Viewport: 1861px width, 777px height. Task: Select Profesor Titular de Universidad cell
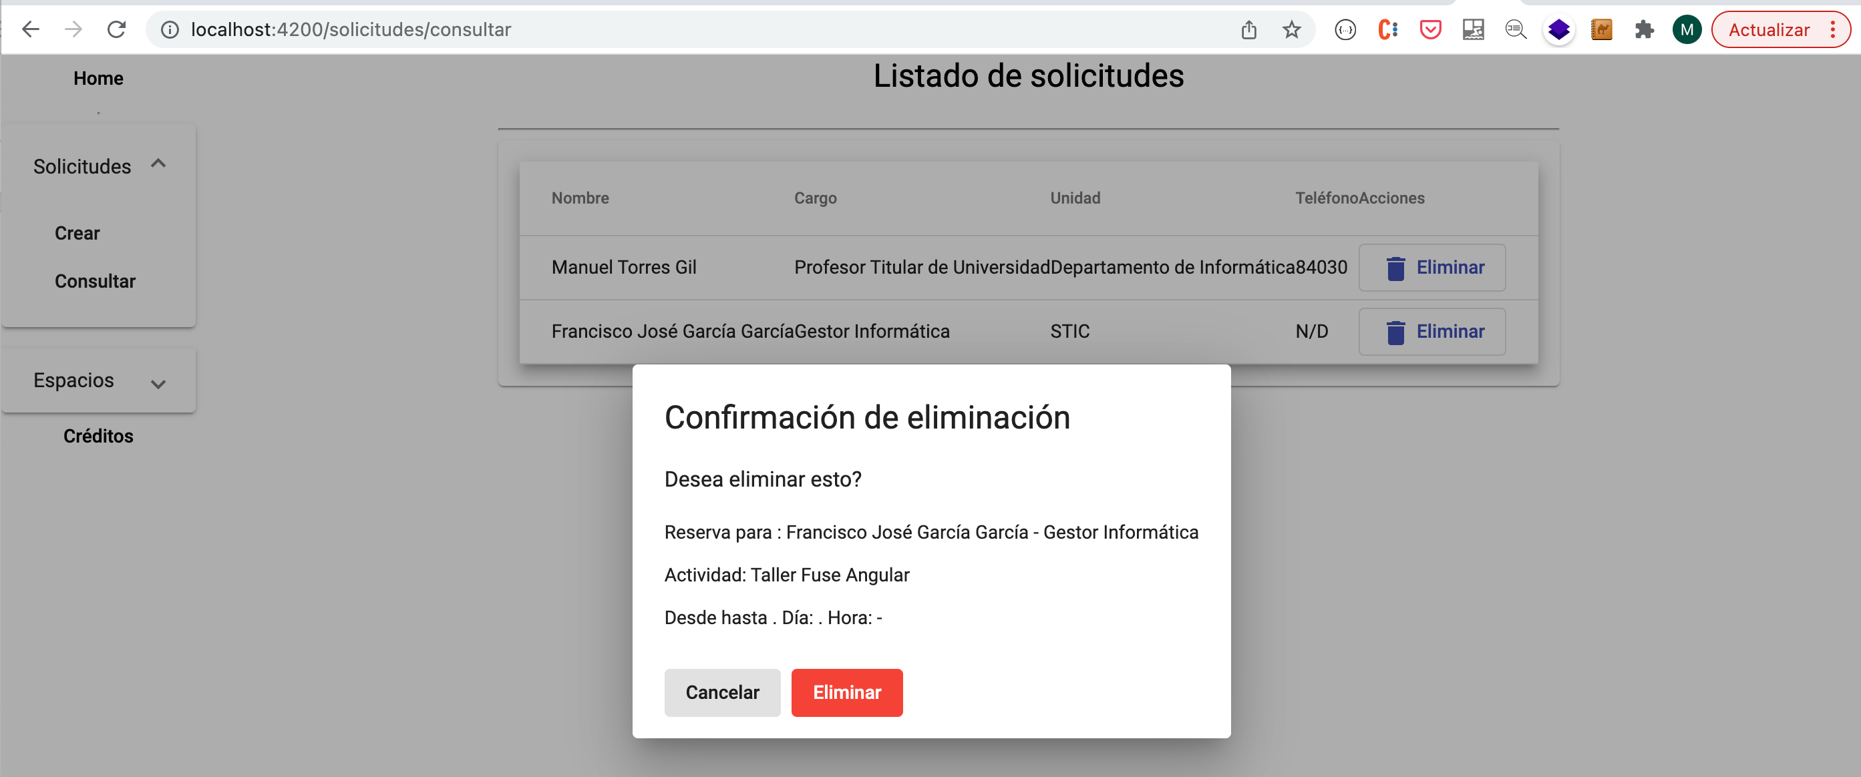click(x=922, y=268)
